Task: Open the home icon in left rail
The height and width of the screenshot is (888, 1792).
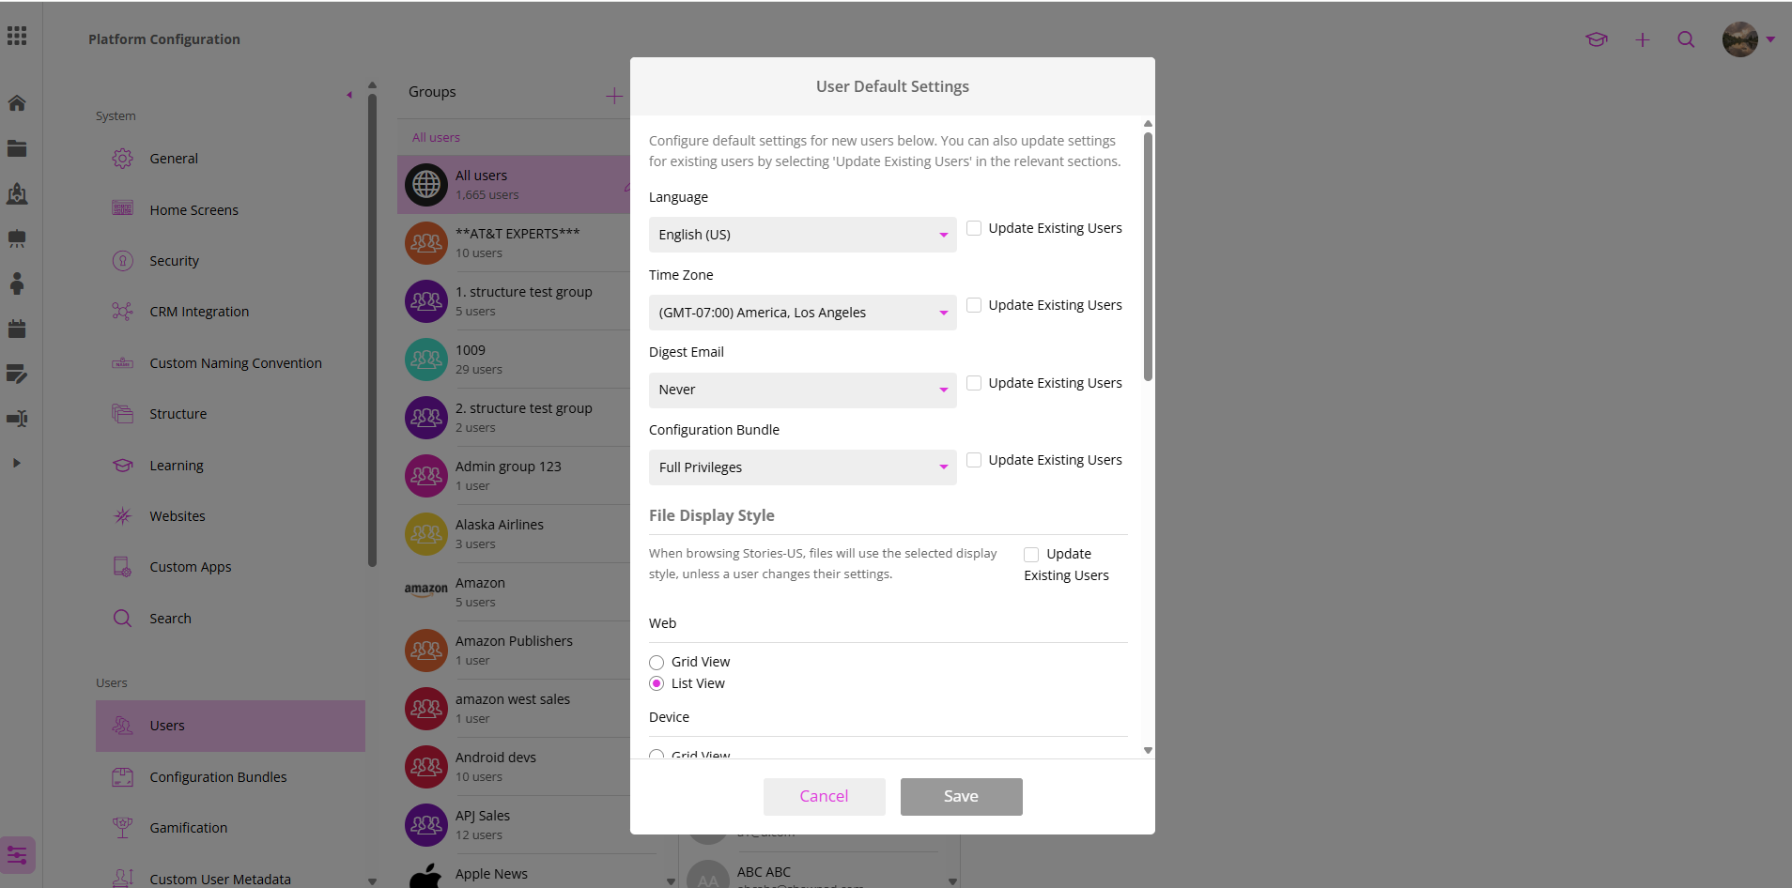Action: 17,103
